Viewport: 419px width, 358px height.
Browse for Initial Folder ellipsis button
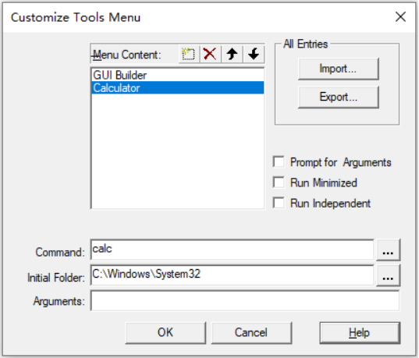pos(388,275)
